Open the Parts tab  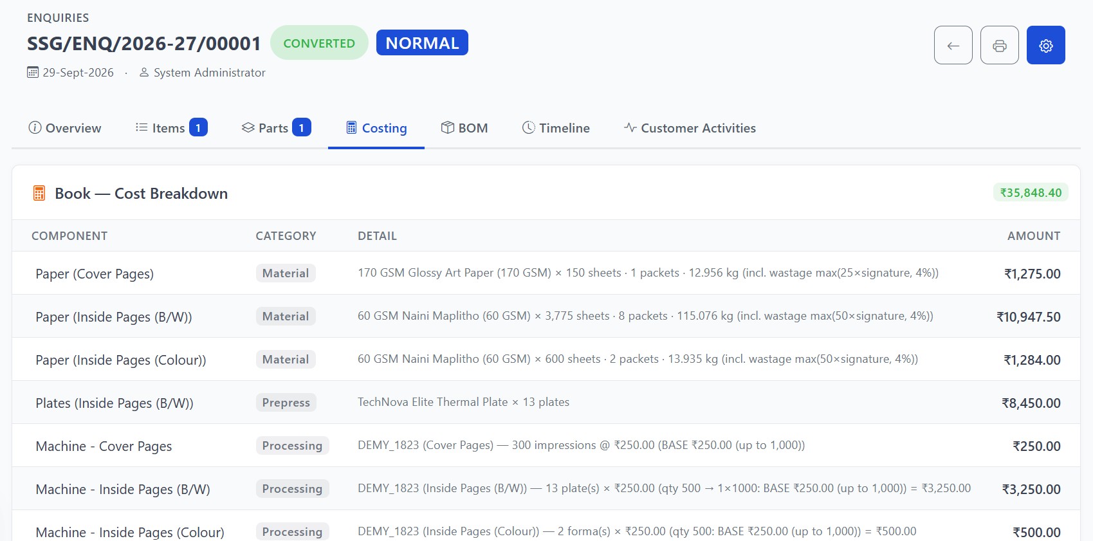pos(276,128)
